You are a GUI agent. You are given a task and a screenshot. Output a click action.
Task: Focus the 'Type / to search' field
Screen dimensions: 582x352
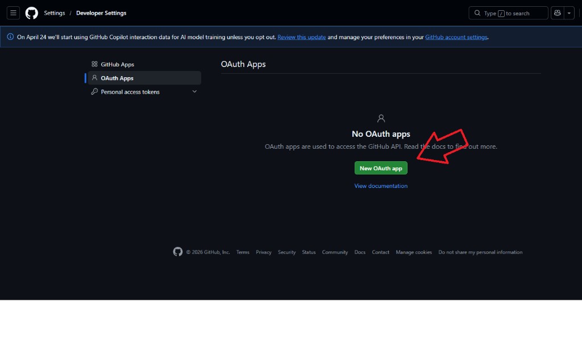(508, 13)
